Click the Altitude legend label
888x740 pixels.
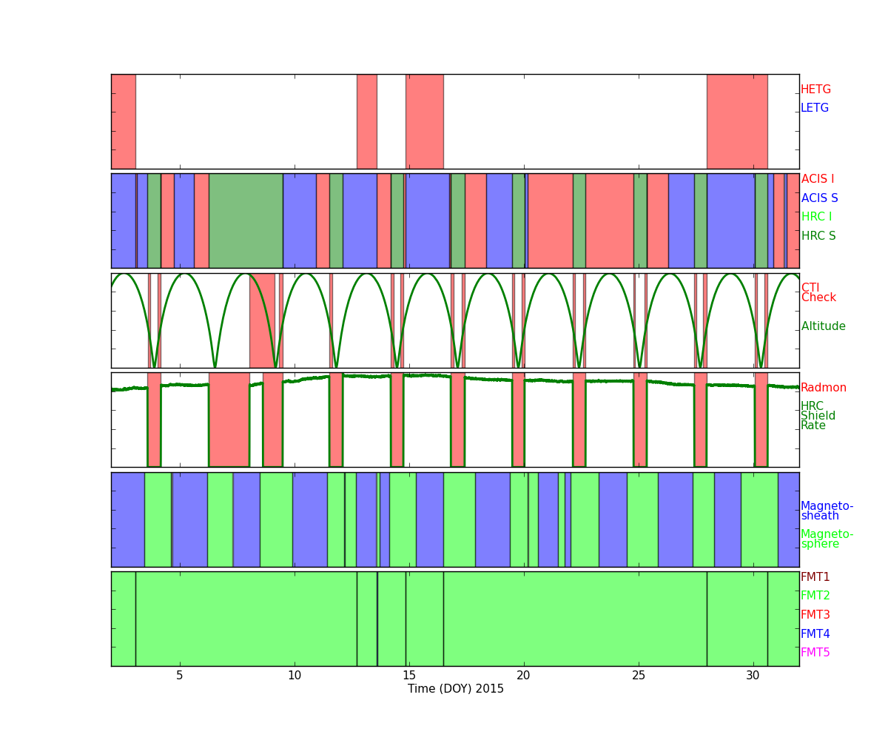click(x=824, y=326)
